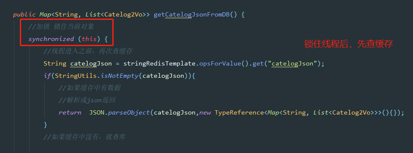Click the declared catelogJson variable after String
The width and height of the screenshot is (413, 153).
coord(91,63)
